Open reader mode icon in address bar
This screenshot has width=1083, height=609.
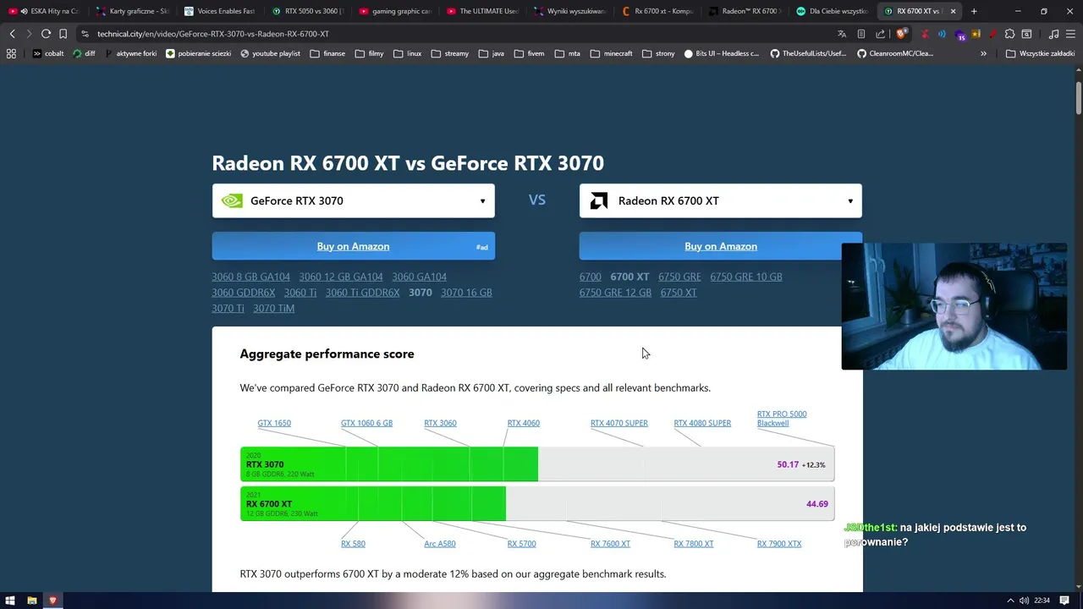[x=861, y=34]
